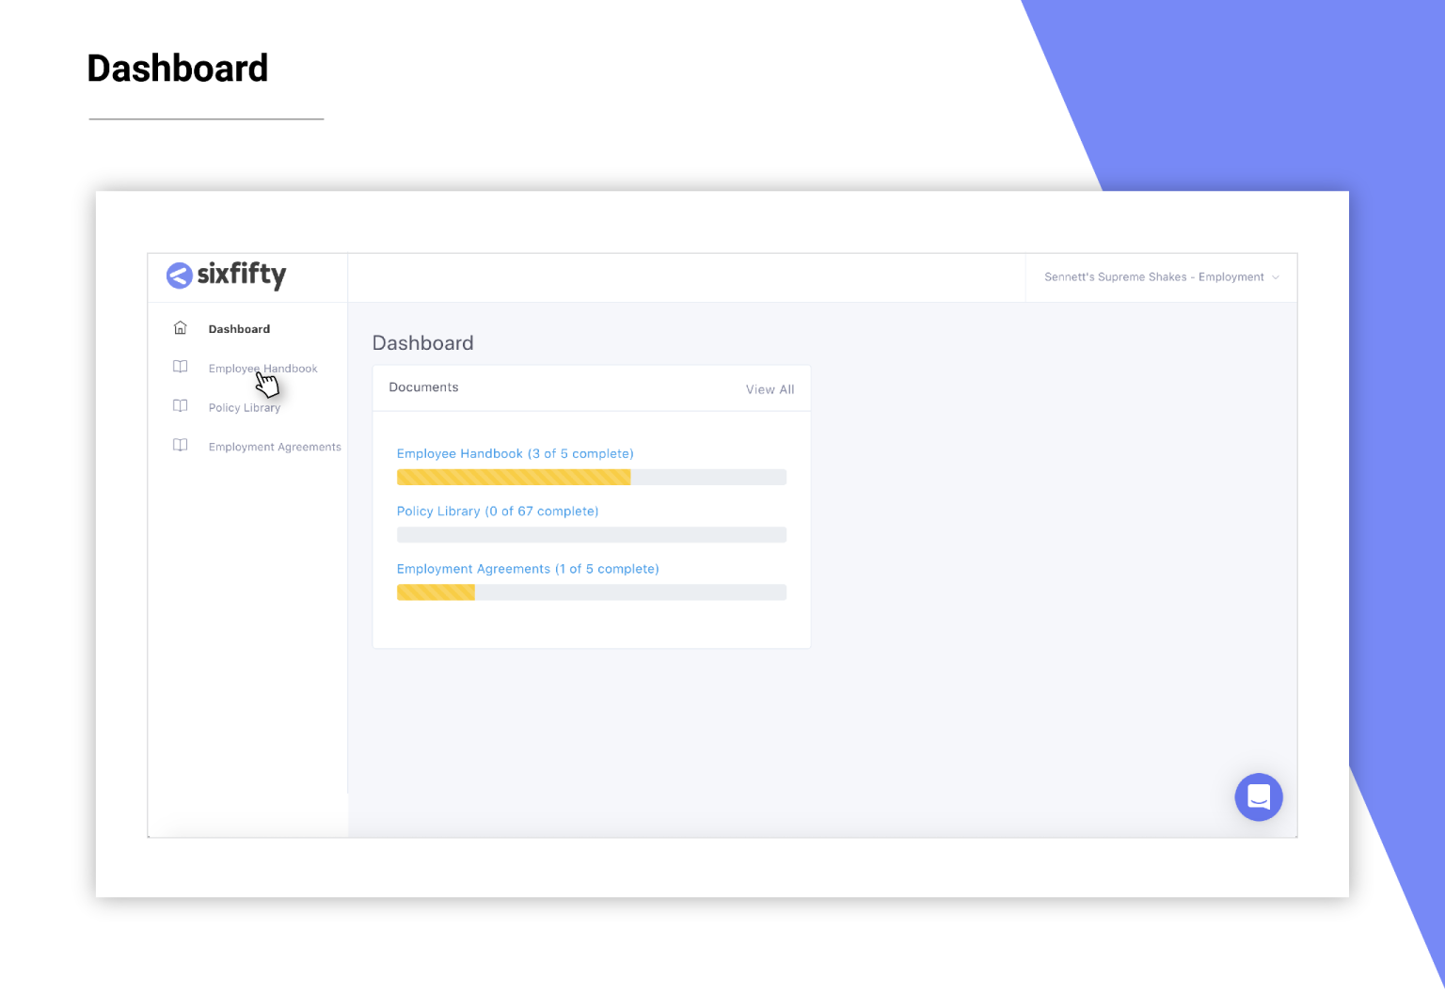The height and width of the screenshot is (993, 1445).
Task: Go to Policy Library in the sidebar
Action: (245, 408)
